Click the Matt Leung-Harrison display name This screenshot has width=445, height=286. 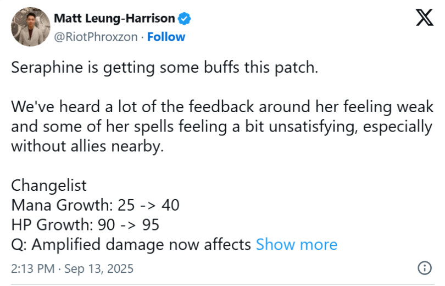(x=114, y=19)
